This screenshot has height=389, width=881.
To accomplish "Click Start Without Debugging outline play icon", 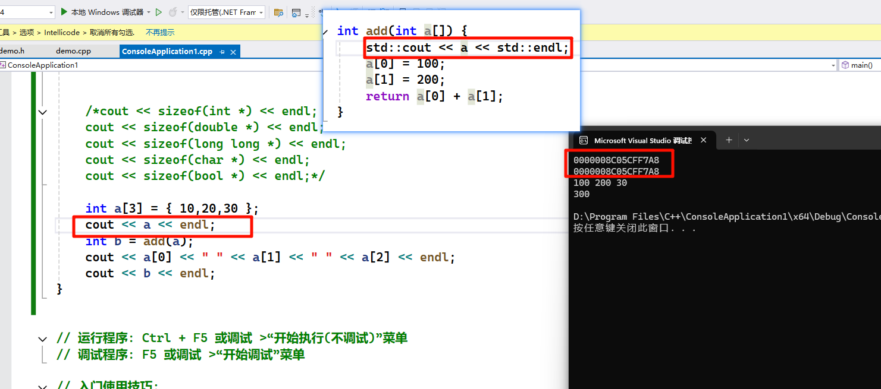I will pos(159,12).
